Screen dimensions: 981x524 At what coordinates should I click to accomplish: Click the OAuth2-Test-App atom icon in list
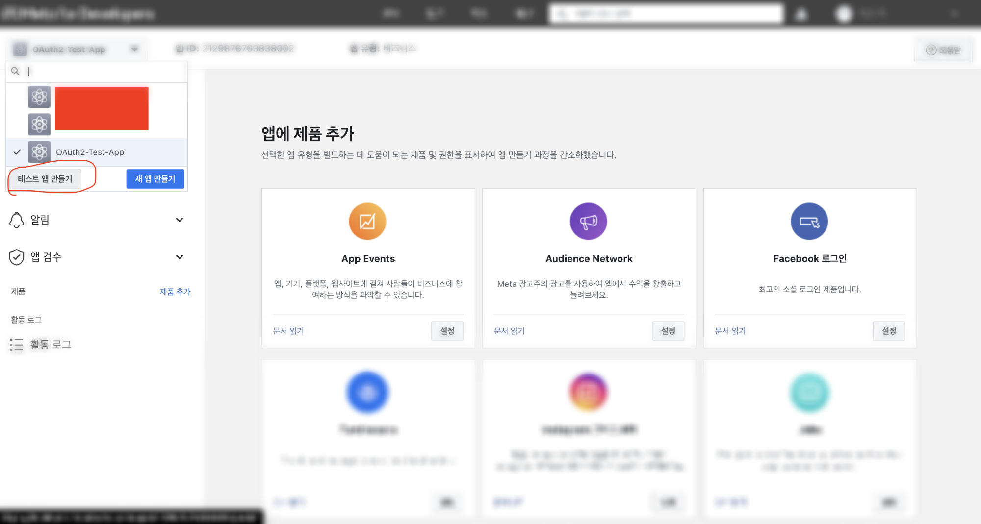(39, 152)
